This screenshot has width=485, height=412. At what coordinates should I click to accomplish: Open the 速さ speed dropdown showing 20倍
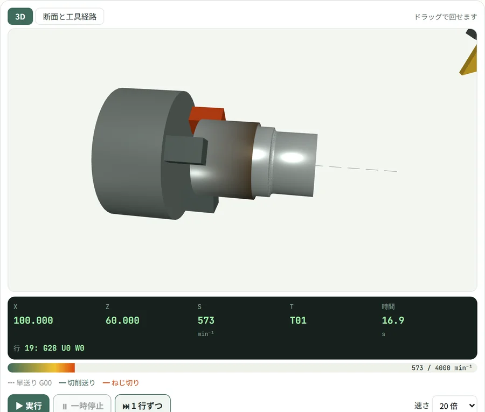[x=454, y=405]
